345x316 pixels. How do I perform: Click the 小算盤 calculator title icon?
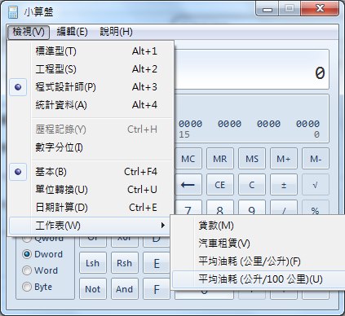(13, 12)
